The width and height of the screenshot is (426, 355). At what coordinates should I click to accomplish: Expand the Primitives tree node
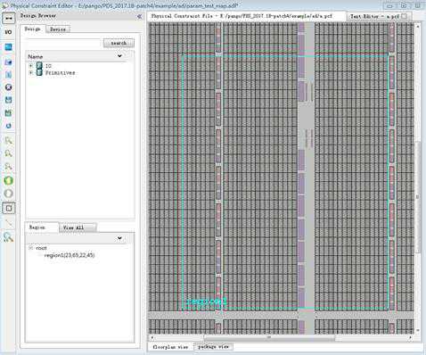point(30,72)
